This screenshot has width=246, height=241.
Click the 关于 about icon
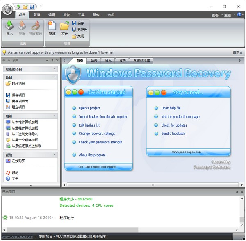[x=8, y=179]
